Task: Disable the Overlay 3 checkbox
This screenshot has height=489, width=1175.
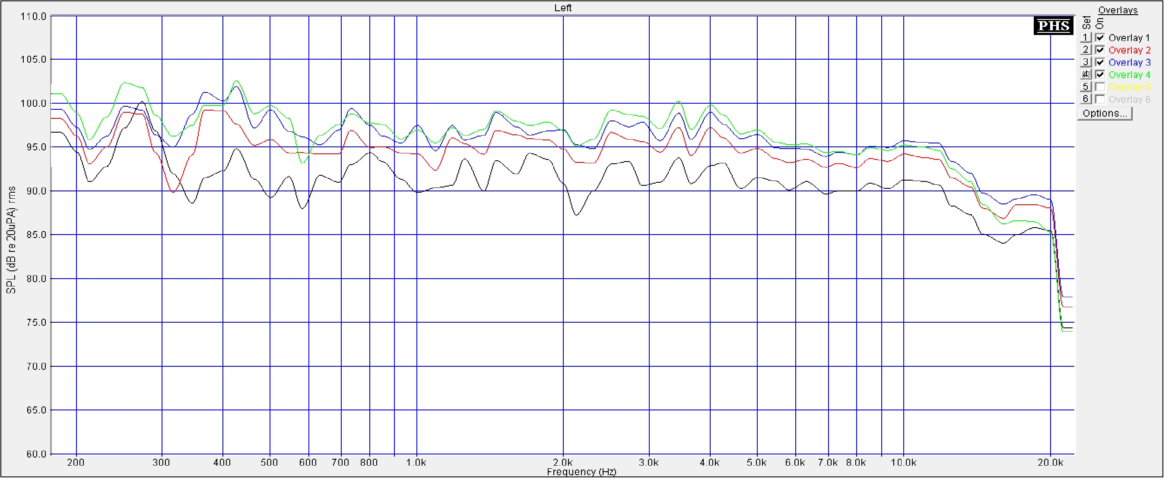Action: [1100, 63]
